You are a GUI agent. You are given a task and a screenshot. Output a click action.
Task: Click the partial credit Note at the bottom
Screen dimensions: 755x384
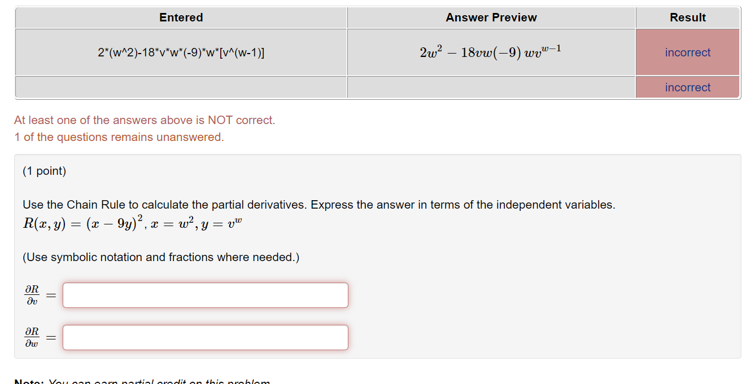click(143, 381)
